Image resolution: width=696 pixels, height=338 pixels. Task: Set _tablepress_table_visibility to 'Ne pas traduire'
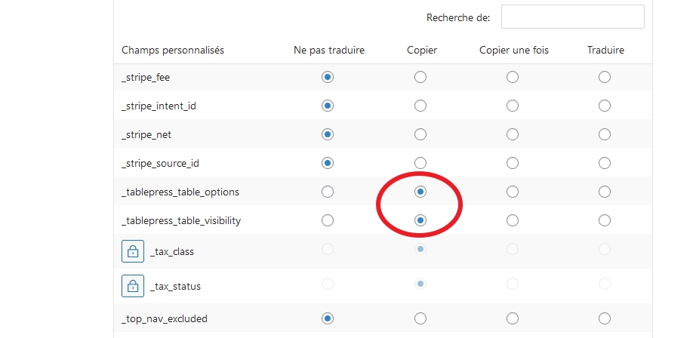tap(328, 220)
